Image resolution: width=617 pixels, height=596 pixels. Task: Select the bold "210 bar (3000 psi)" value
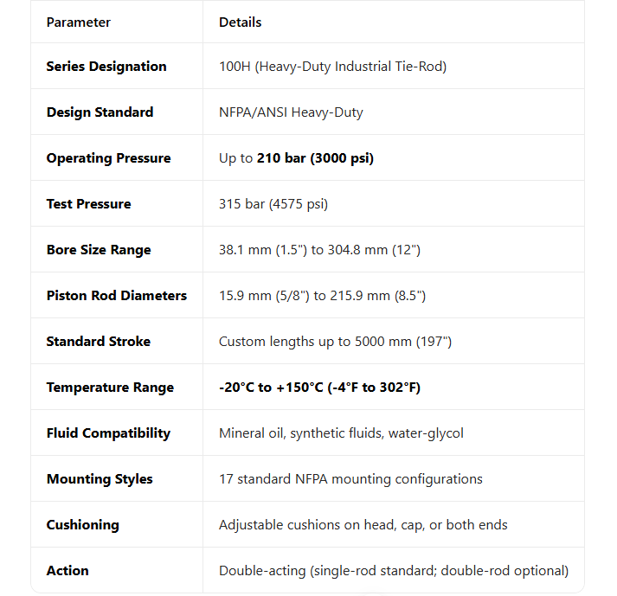pyautogui.click(x=315, y=158)
